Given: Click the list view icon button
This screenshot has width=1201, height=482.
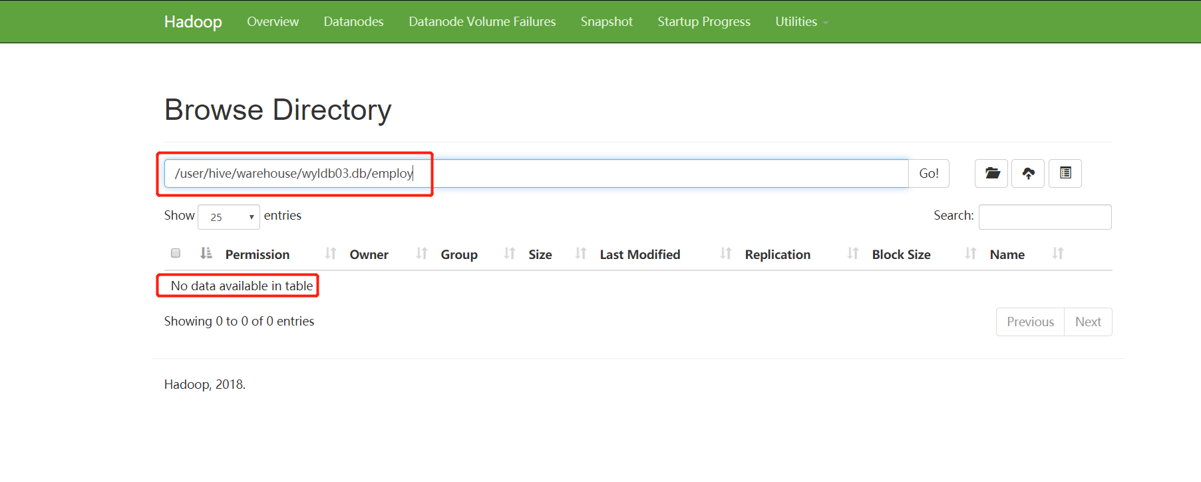Looking at the screenshot, I should pos(1065,173).
